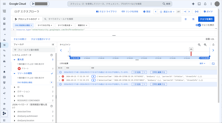Remove the DNS threat detector filter
Viewport: 222px width, 123px height.
click(x=52, y=82)
